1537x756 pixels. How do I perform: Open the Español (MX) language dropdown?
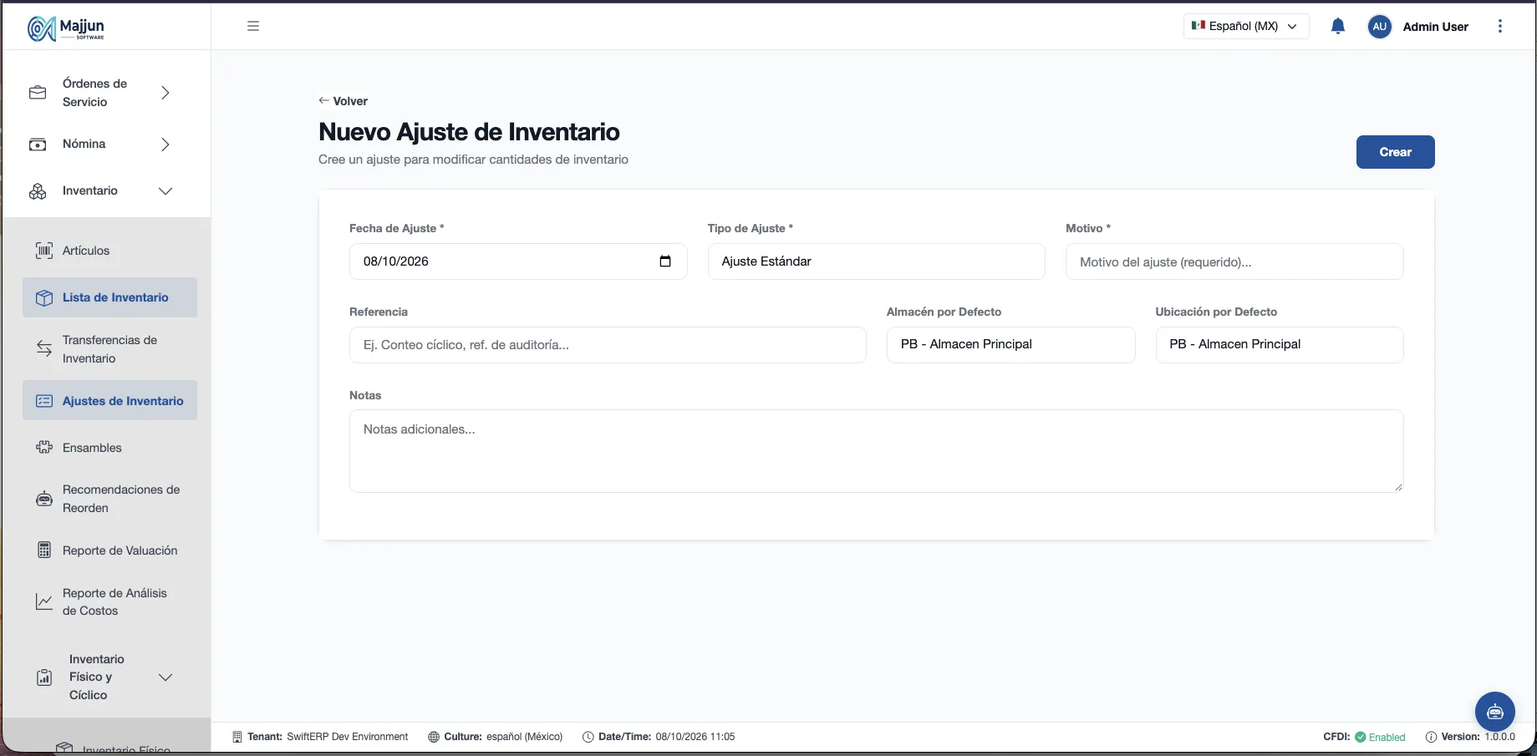click(1245, 26)
